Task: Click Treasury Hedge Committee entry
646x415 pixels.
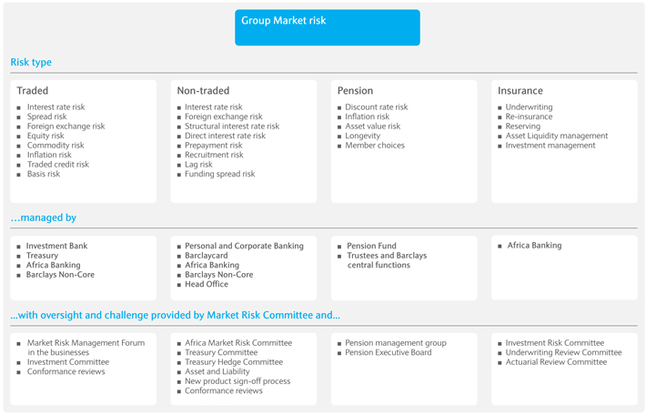Action: coord(234,362)
